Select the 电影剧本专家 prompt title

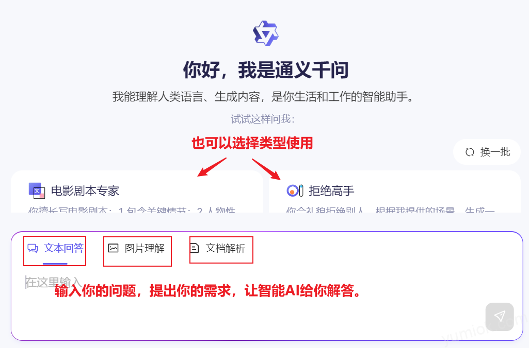coord(85,191)
